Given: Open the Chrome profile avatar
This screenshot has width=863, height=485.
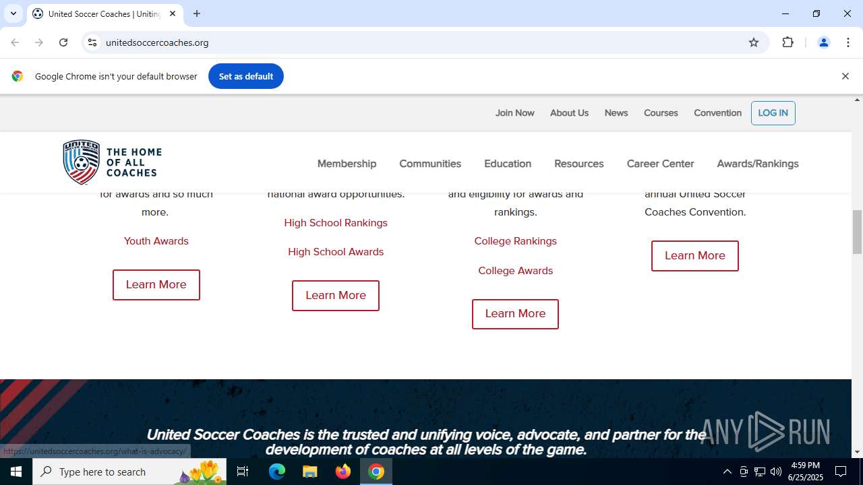Looking at the screenshot, I should [x=823, y=42].
